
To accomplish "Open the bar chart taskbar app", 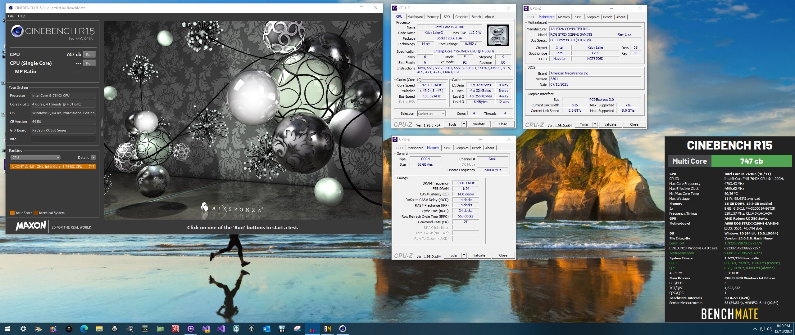I will pyautogui.click(x=312, y=329).
